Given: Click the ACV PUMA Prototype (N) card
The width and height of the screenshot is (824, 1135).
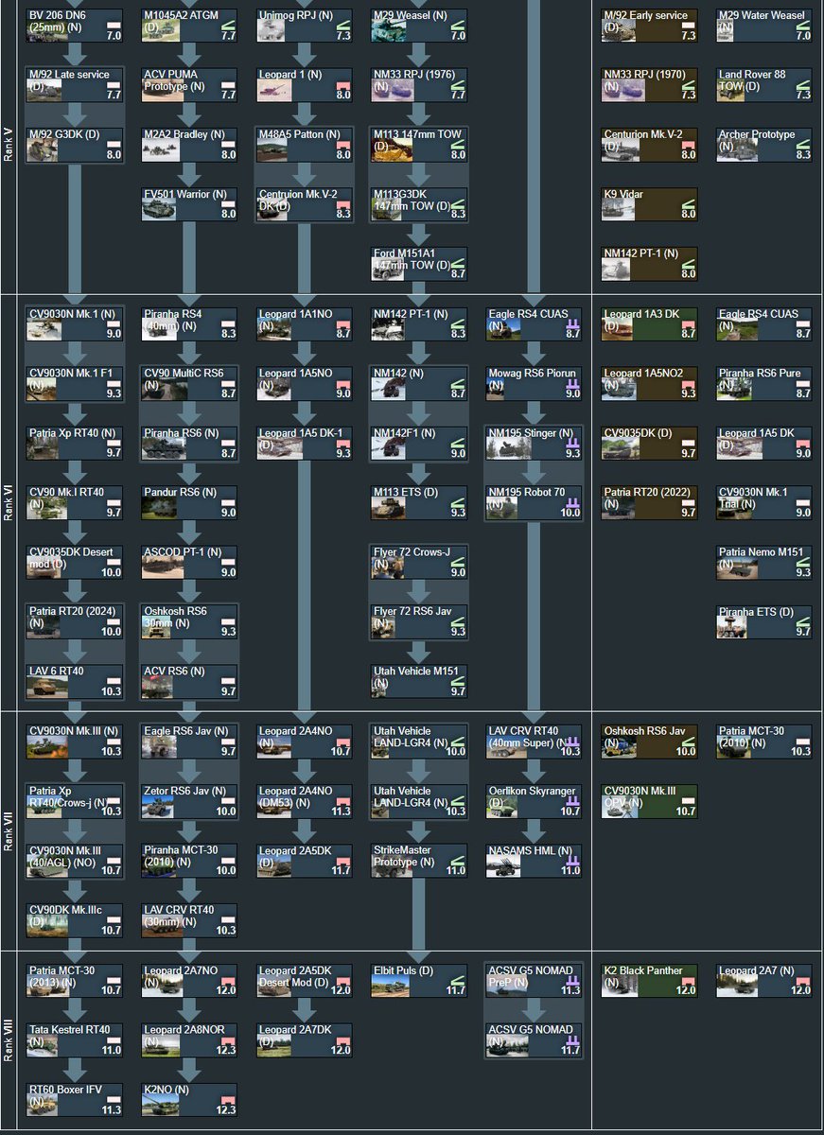Looking at the screenshot, I should point(189,84).
